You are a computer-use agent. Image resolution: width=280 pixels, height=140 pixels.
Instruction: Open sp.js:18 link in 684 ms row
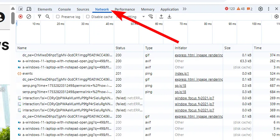pos(180,92)
